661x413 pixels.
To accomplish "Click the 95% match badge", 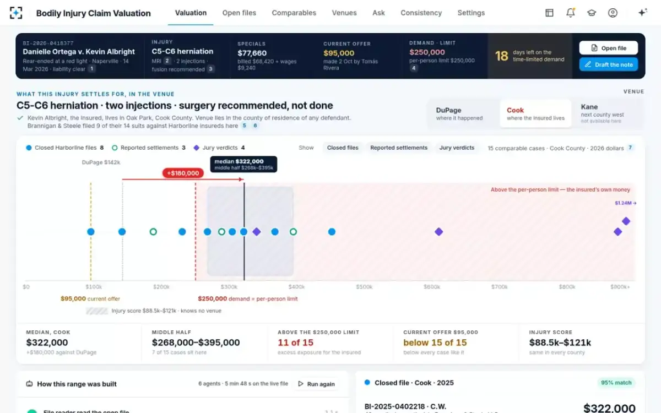I will pos(616,383).
